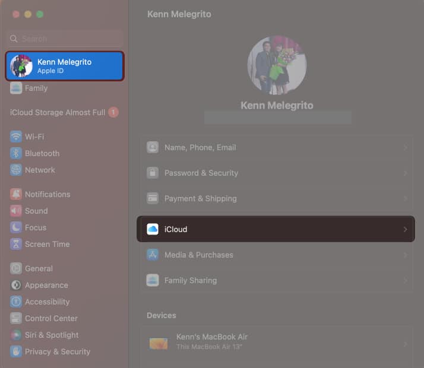The width and height of the screenshot is (424, 368).
Task: Click the Notifications bell icon
Action: [16, 194]
